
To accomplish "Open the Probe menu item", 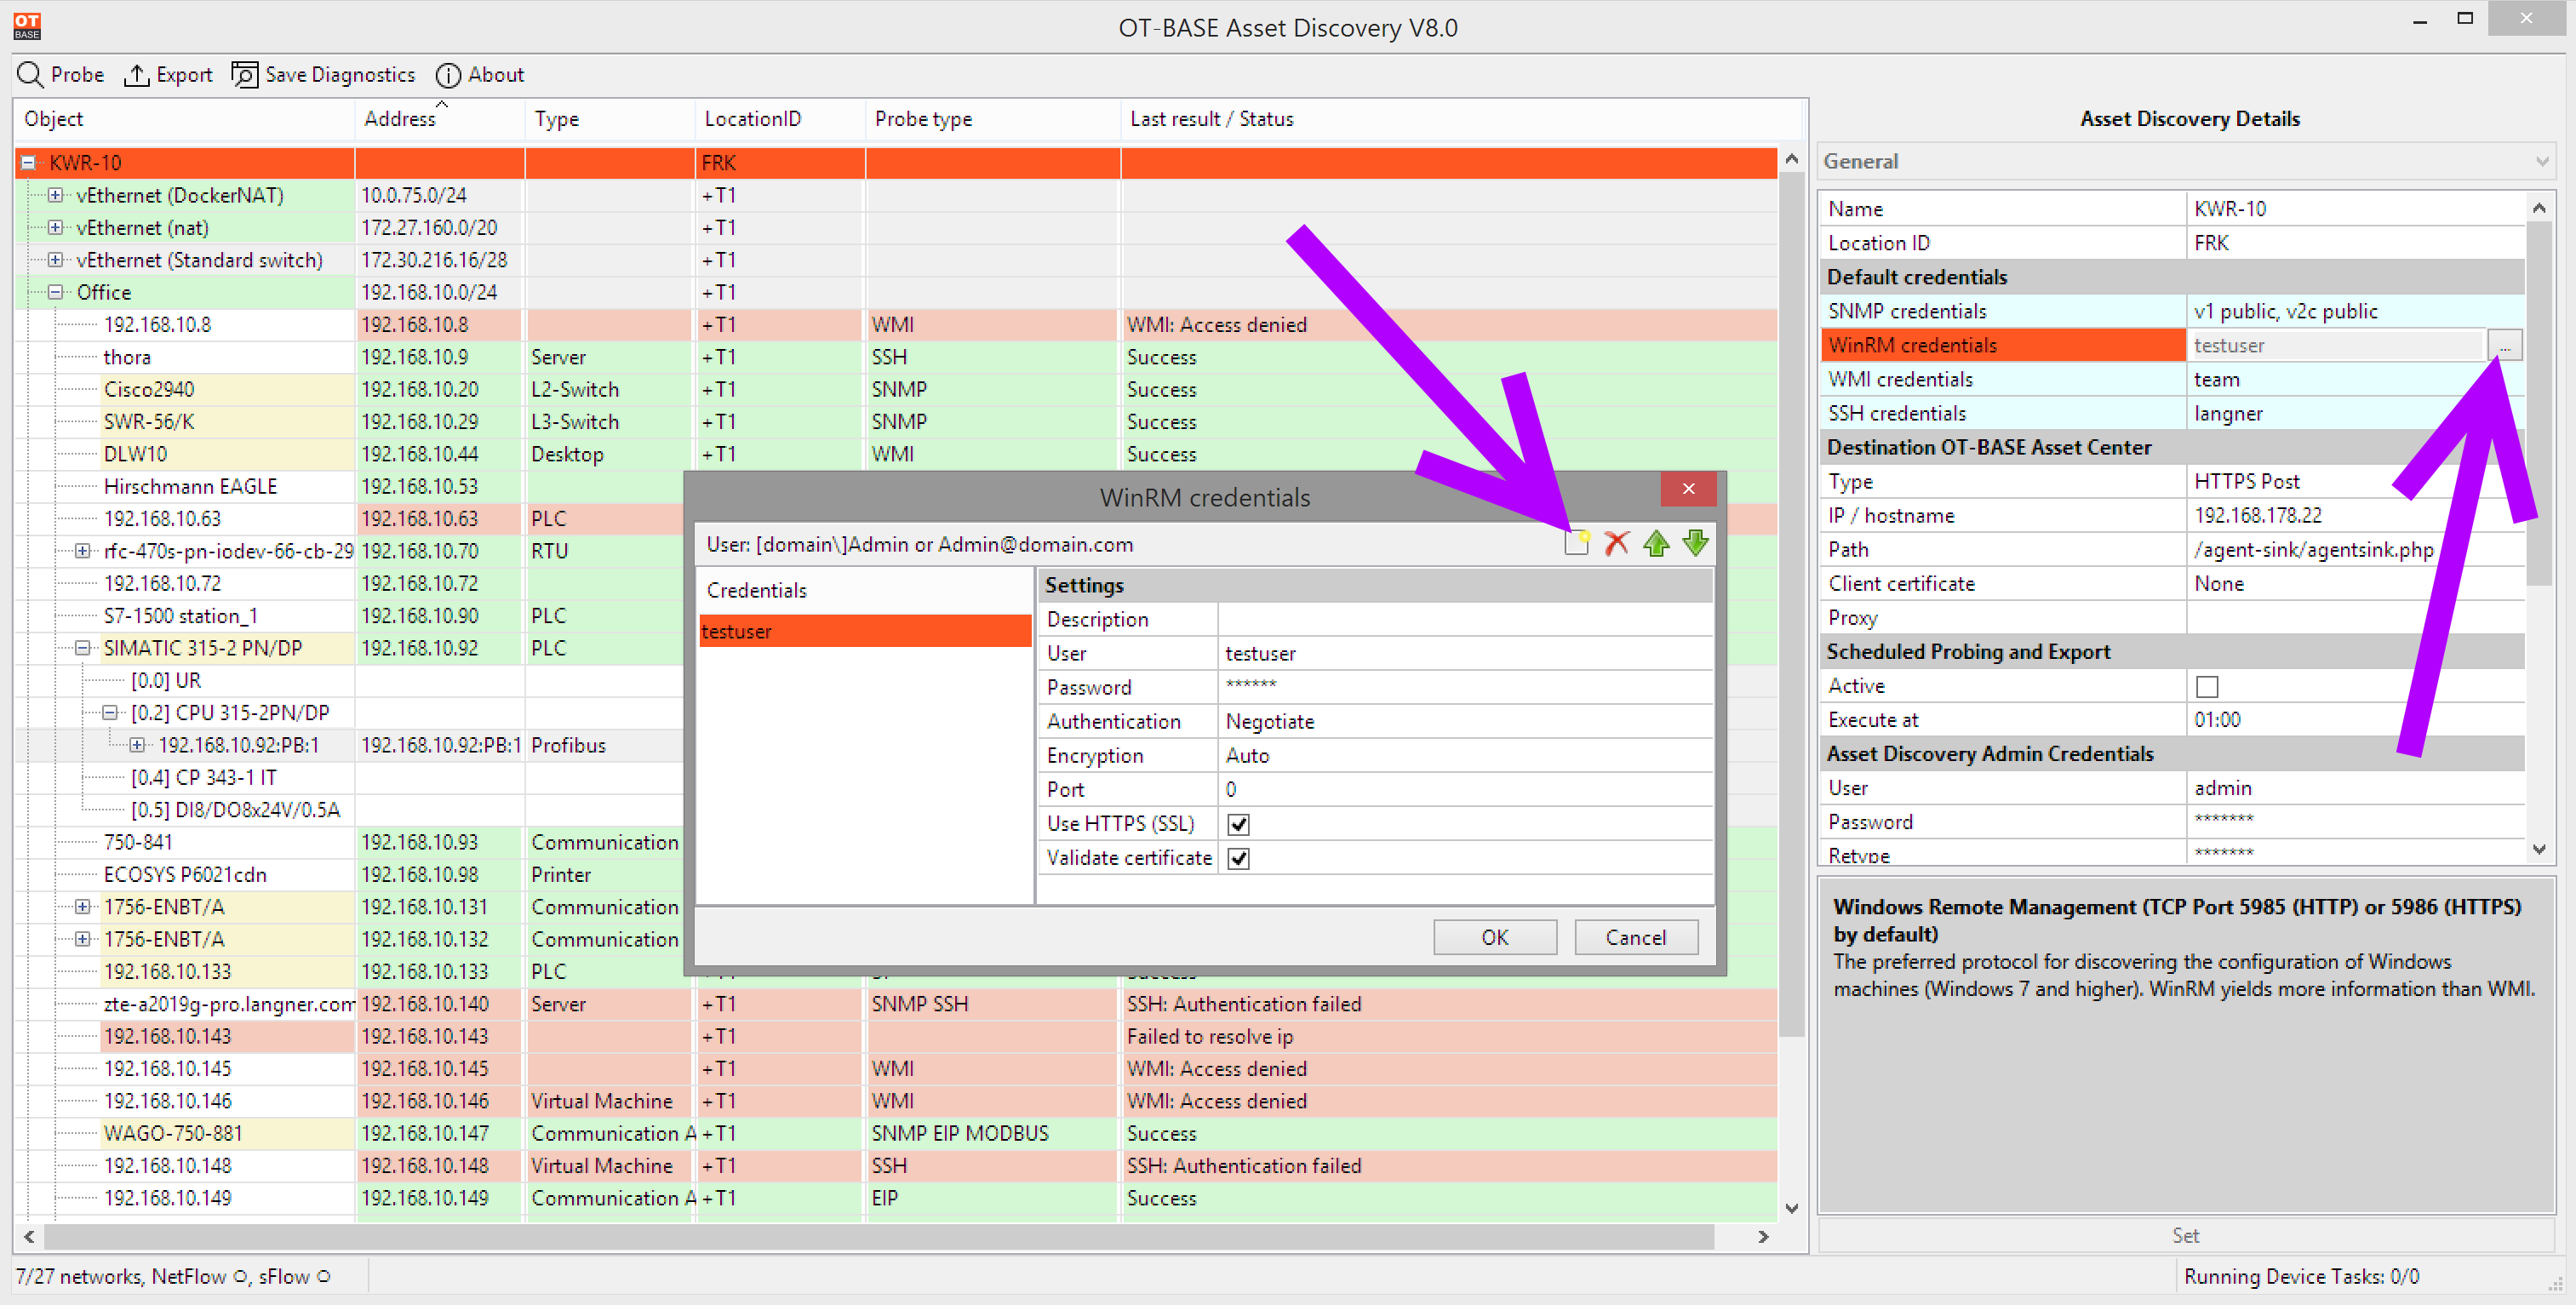I will click(62, 75).
